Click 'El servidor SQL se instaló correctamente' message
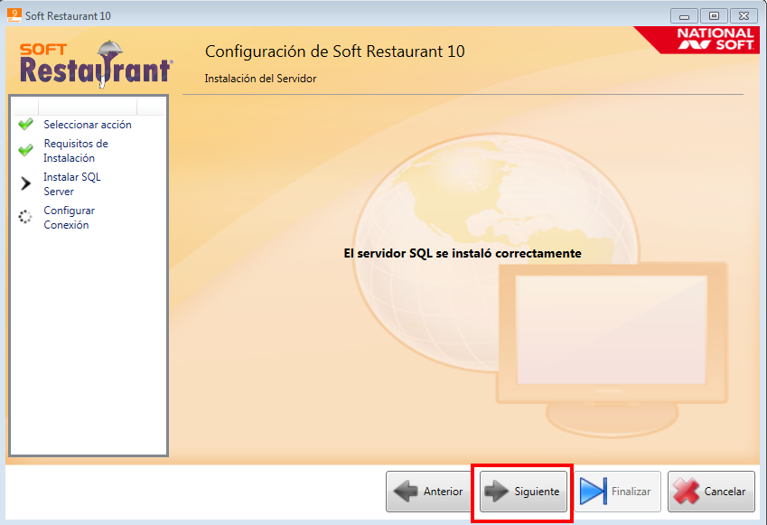The width and height of the screenshot is (767, 525). (x=463, y=253)
